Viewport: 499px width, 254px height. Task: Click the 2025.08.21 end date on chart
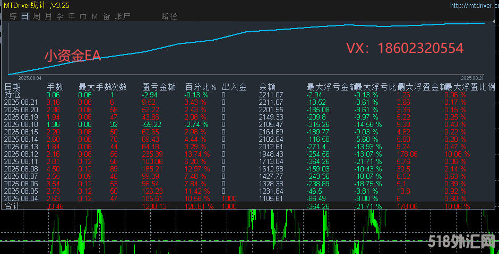tap(472, 77)
